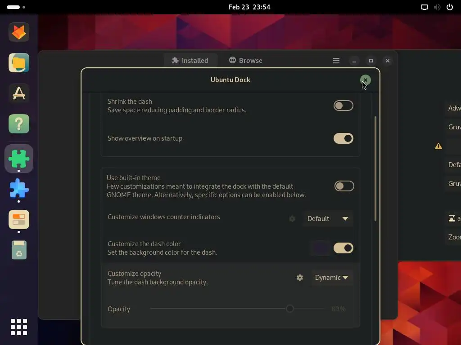This screenshot has height=345, width=461.
Task: Open the windows counter indicators Default dropdown
Action: [x=328, y=219]
